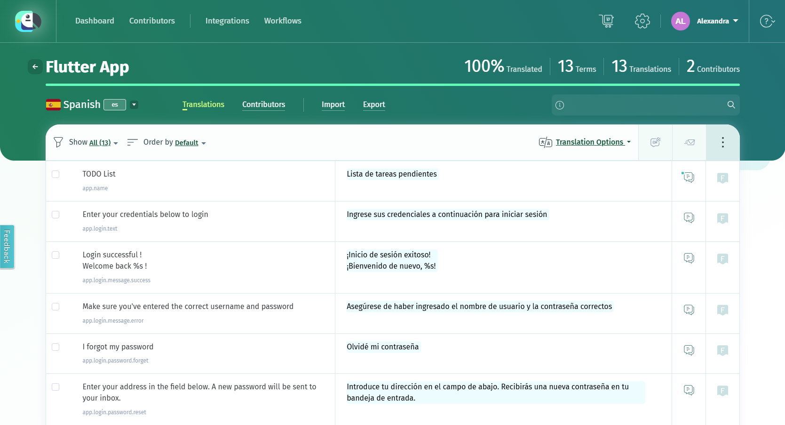Select checkbox for app.login.text term
This screenshot has width=785, height=425.
click(56, 215)
